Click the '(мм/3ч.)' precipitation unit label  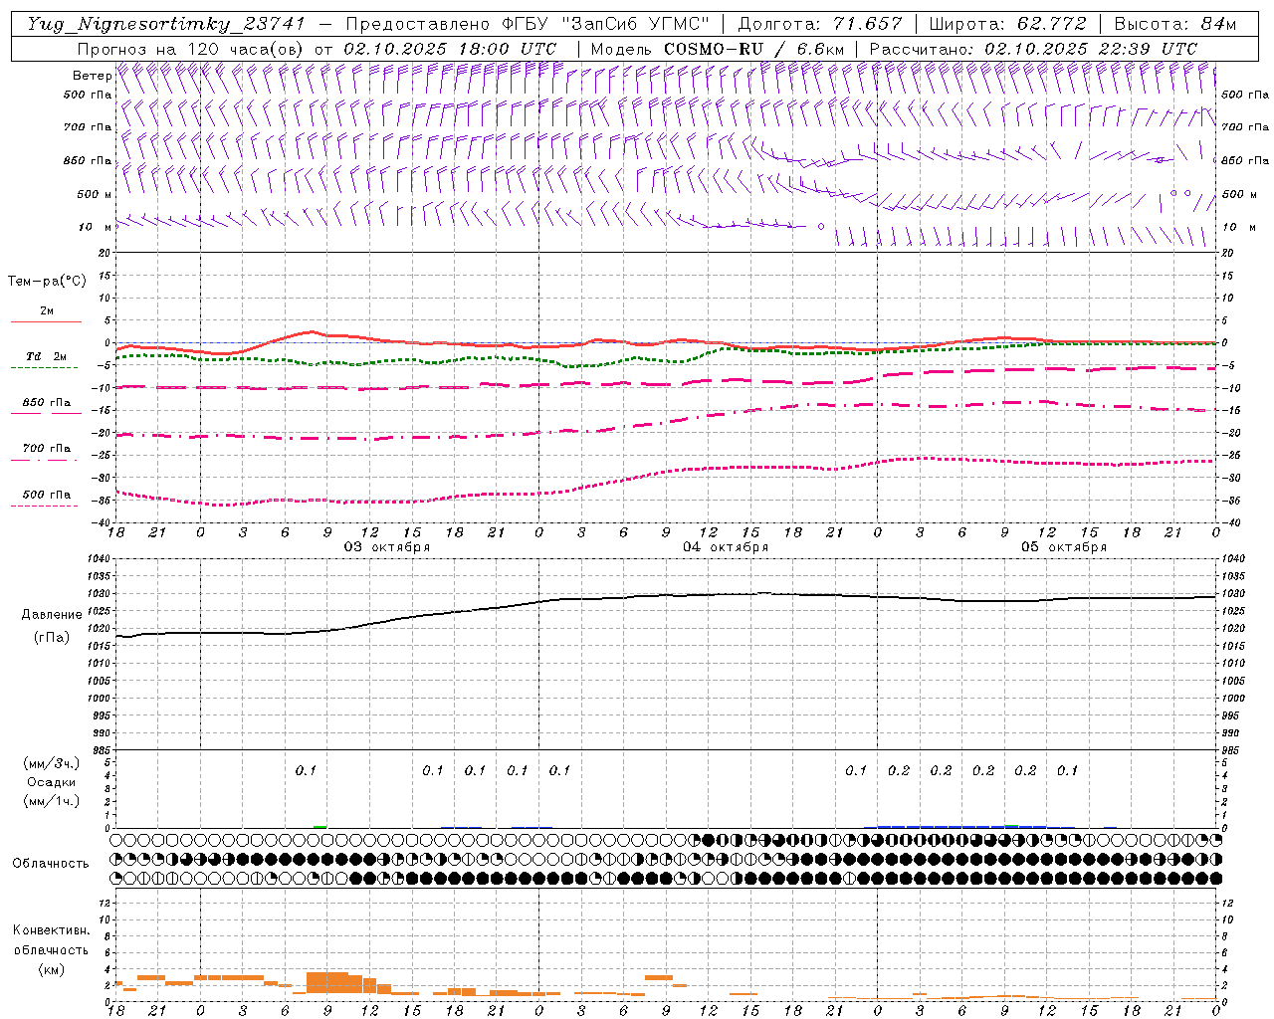[x=52, y=763]
